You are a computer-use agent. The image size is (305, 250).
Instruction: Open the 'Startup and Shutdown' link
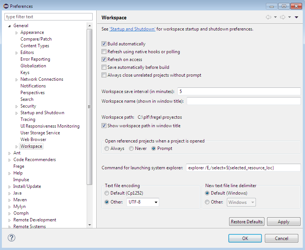[132, 29]
